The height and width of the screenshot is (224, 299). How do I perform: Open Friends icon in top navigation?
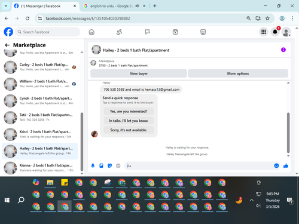(x=119, y=32)
